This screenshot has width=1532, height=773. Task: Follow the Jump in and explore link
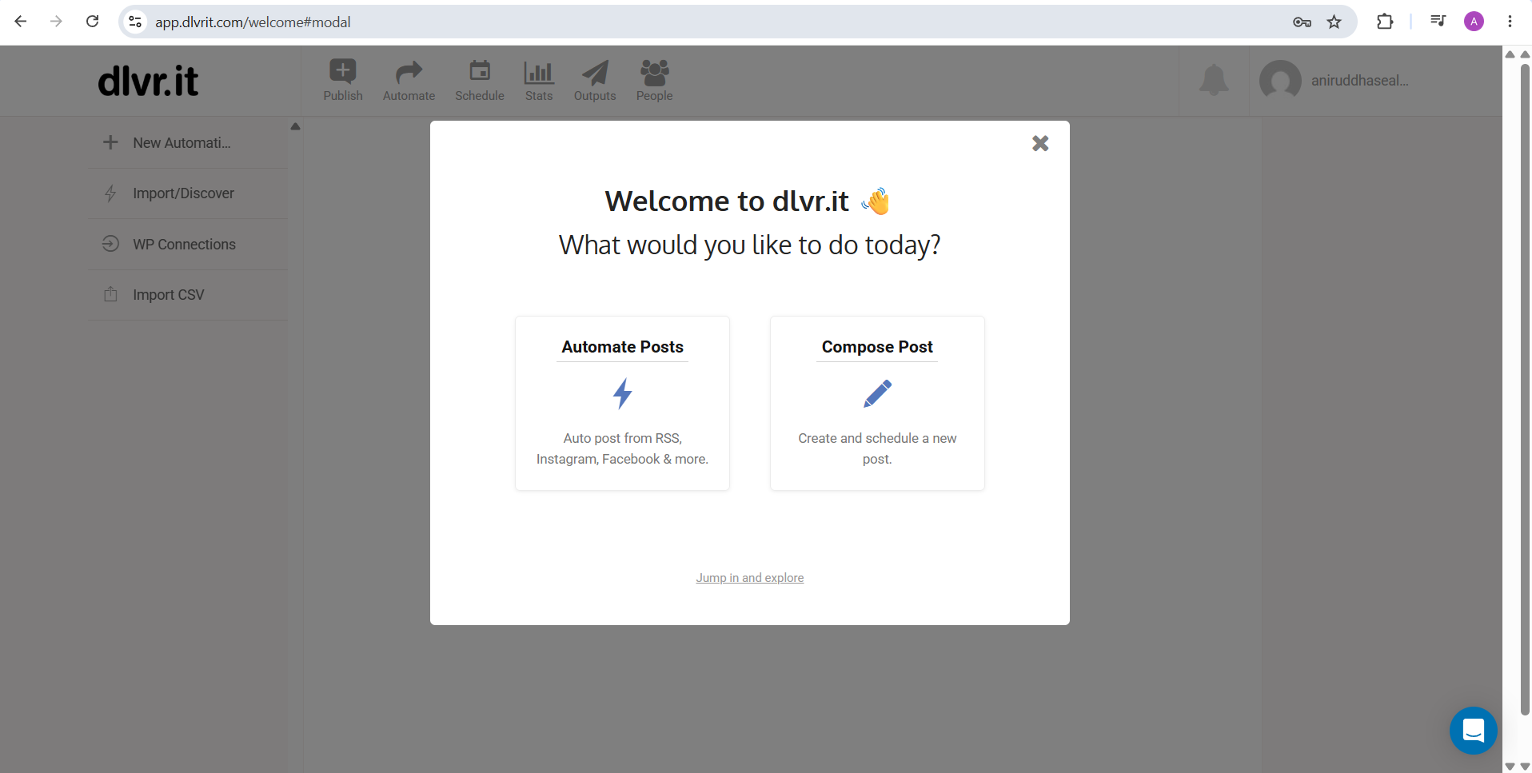(x=749, y=578)
